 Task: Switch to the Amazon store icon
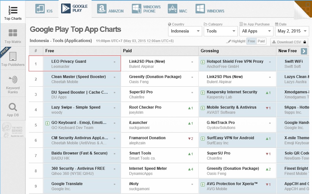[x=102, y=9]
